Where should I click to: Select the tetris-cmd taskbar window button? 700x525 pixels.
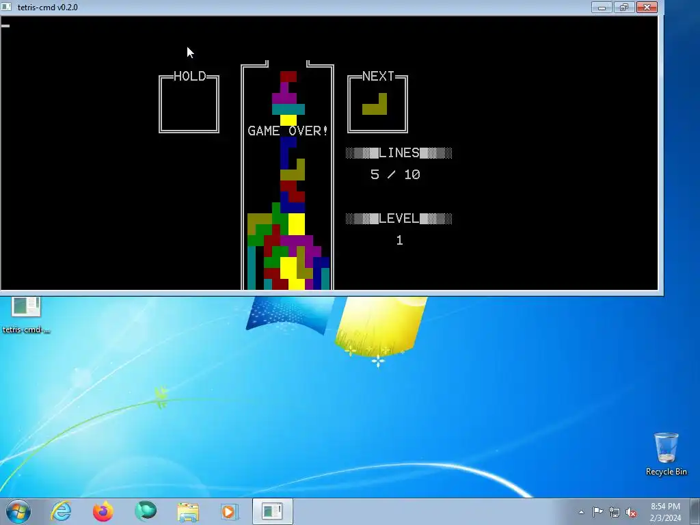[273, 511]
